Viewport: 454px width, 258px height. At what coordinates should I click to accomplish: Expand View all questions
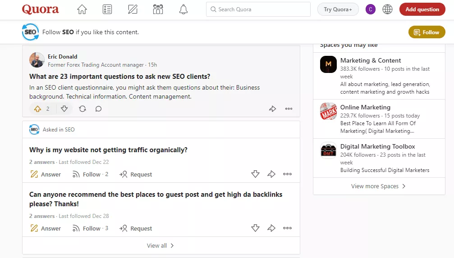[161, 245]
